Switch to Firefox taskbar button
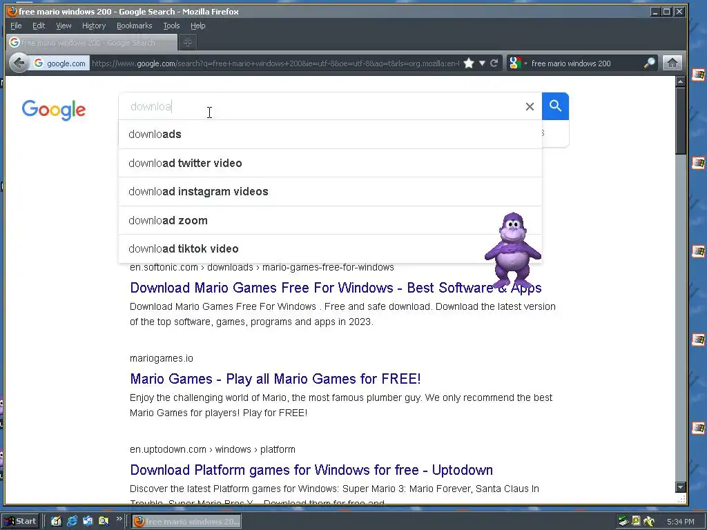 pyautogui.click(x=186, y=522)
